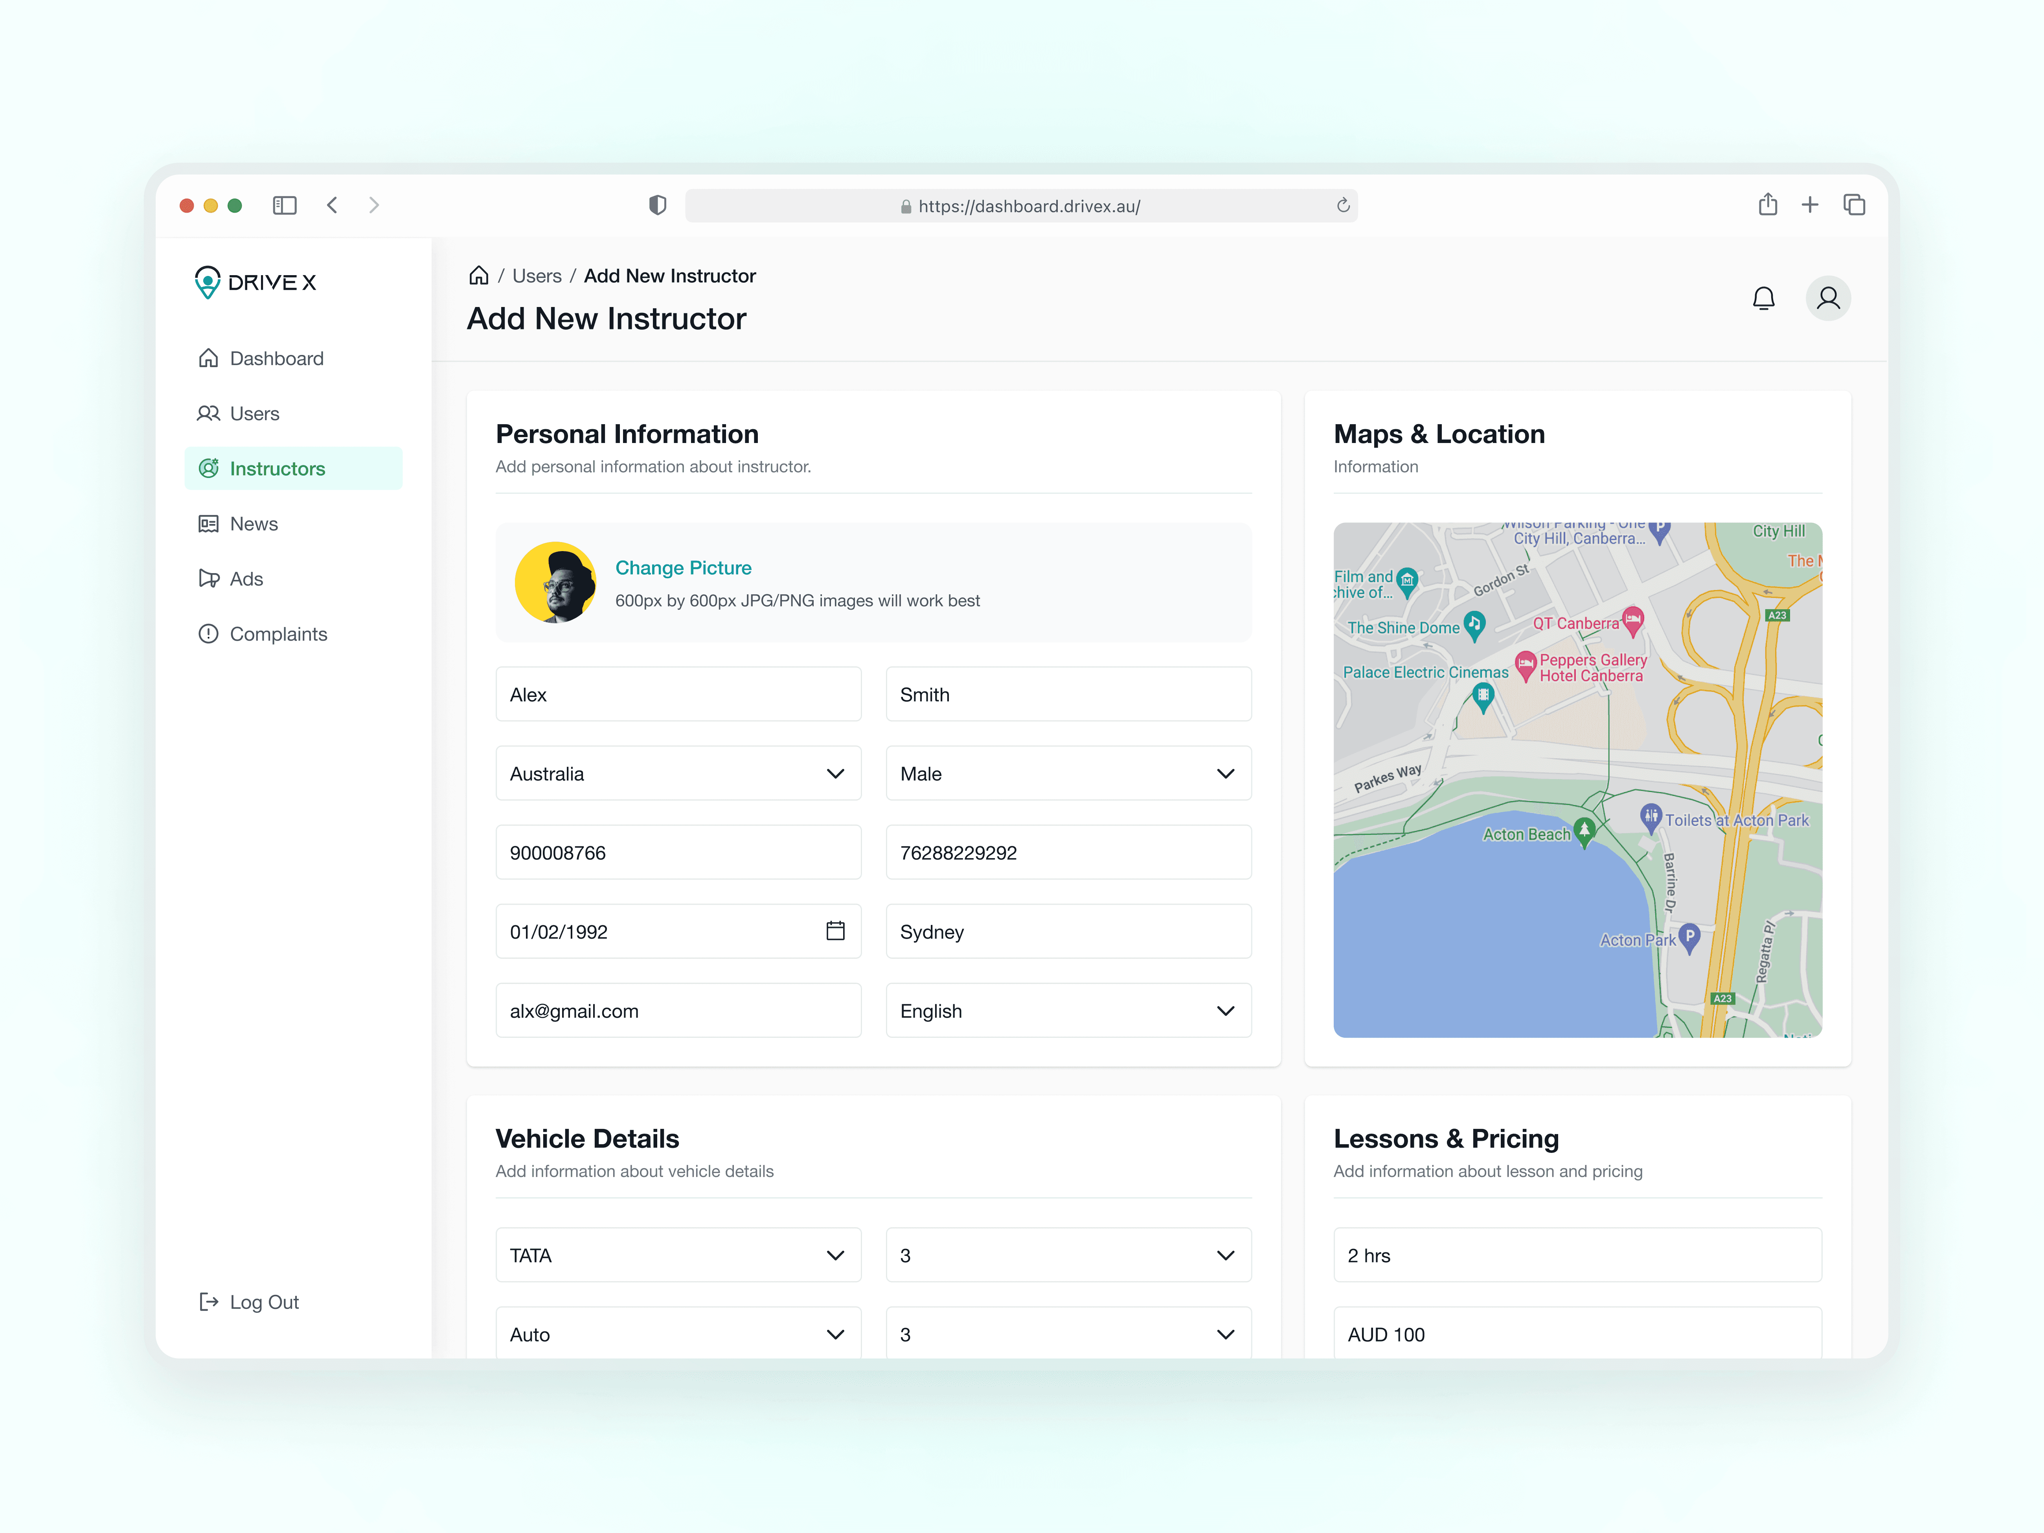
Task: Click the browser share icon
Action: [1767, 205]
